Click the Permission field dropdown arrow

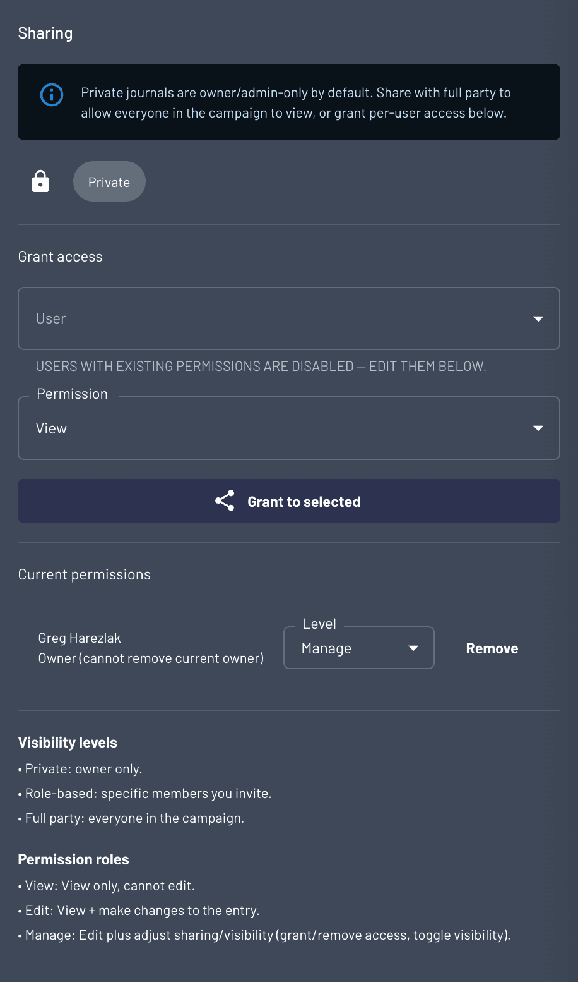click(x=538, y=428)
